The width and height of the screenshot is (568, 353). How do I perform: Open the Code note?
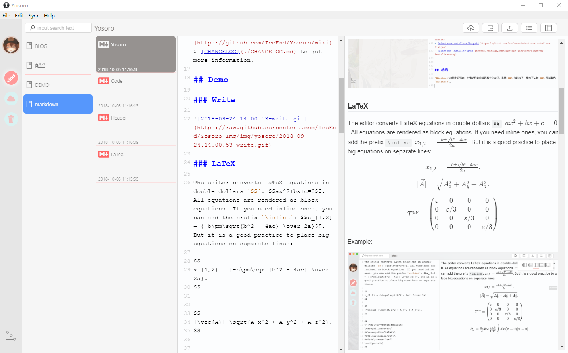point(136,91)
